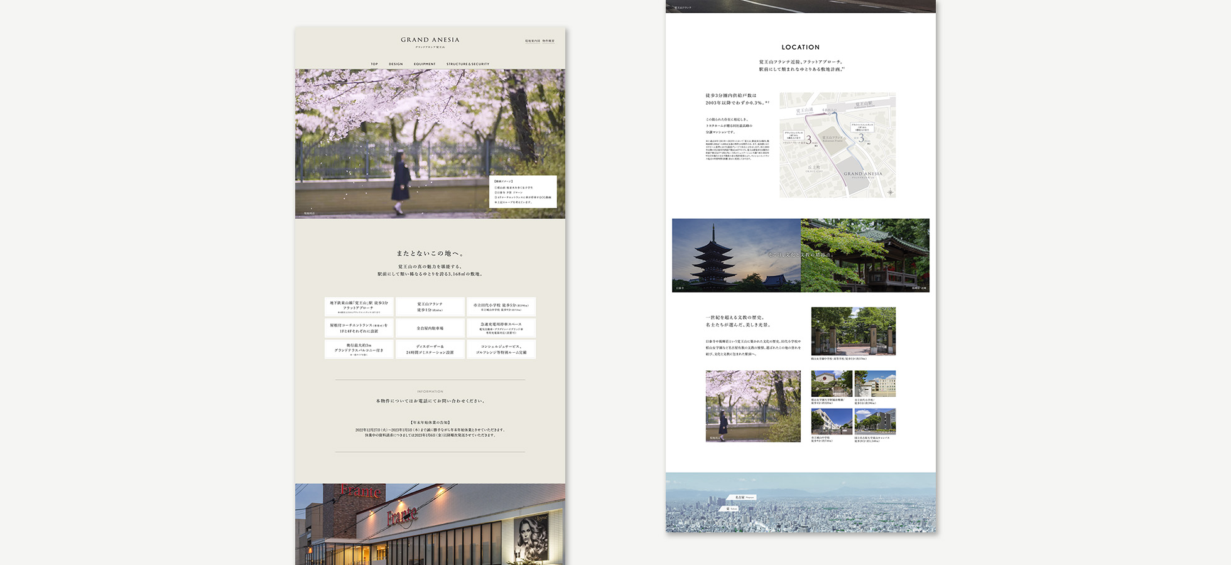Click the school gate photo thumbnail
This screenshot has height=565, width=1231.
click(854, 331)
